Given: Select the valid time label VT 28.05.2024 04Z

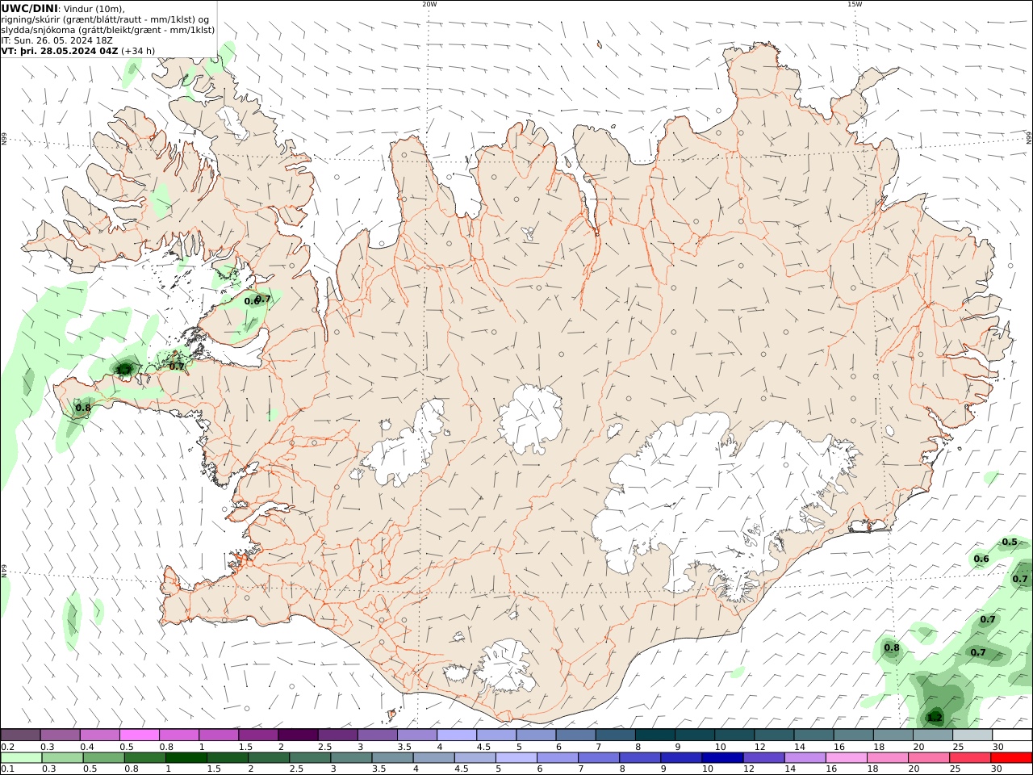Looking at the screenshot, I should pyautogui.click(x=60, y=50).
